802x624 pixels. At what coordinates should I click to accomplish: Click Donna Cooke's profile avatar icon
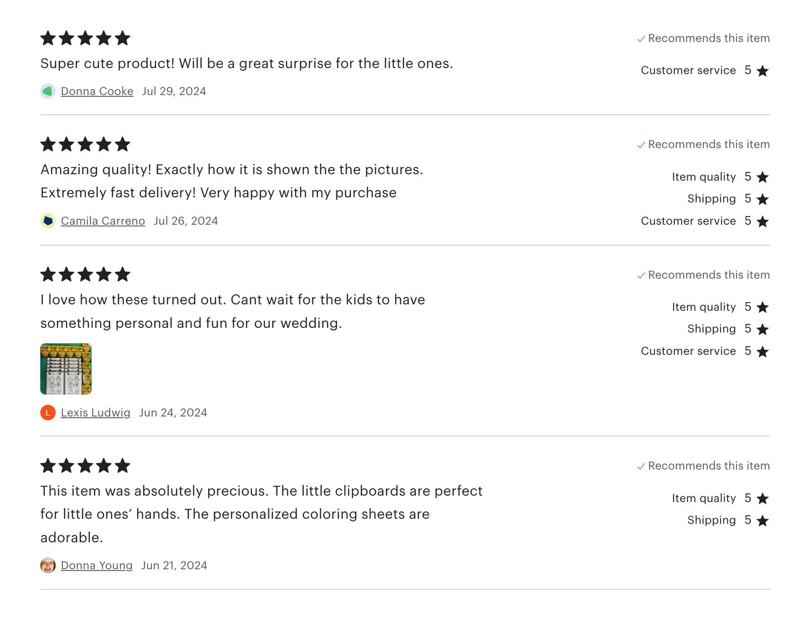[x=48, y=91]
